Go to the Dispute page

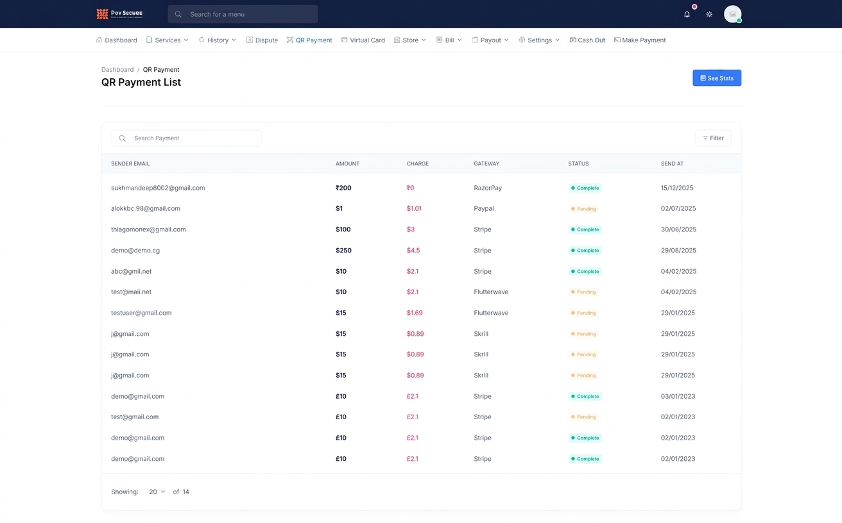coord(262,40)
